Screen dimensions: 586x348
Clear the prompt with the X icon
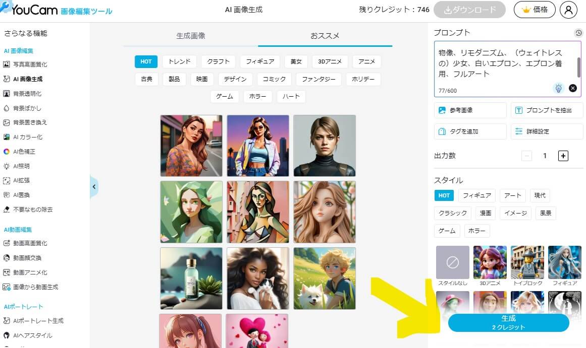[572, 88]
